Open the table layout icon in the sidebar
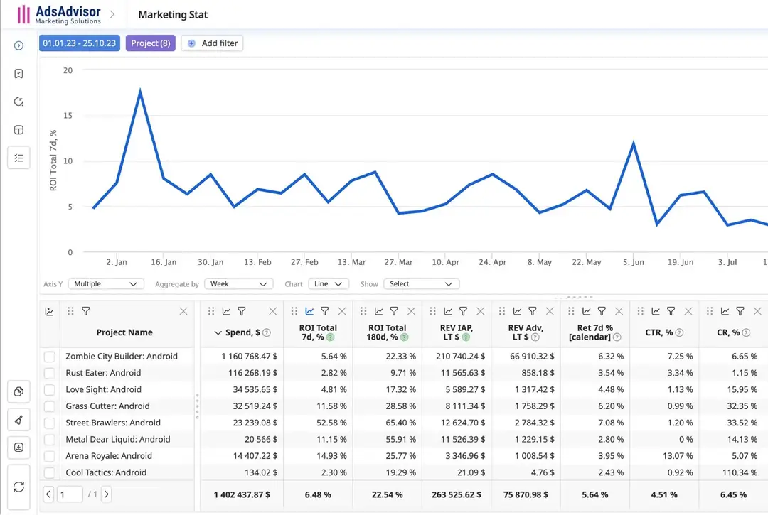768x515 pixels. point(18,130)
